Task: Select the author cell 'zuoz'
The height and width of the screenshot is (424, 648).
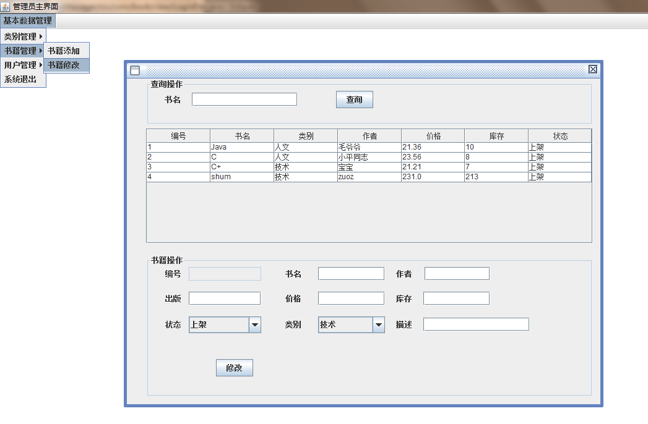Action: (369, 177)
